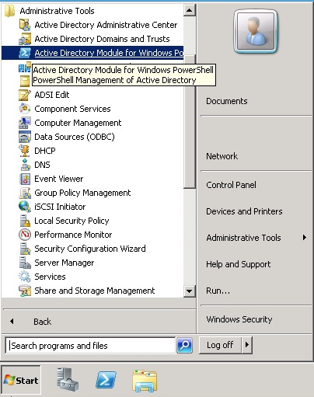The width and height of the screenshot is (314, 397).
Task: Click the Back arrow icon
Action: click(12, 322)
